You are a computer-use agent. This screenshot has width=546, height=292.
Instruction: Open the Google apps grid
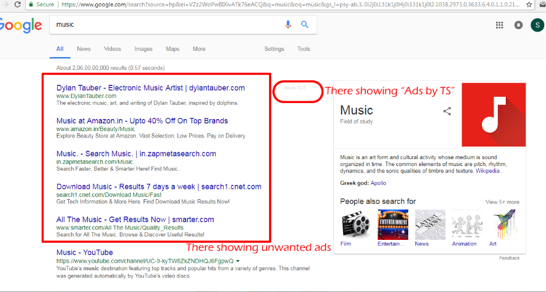pos(500,25)
